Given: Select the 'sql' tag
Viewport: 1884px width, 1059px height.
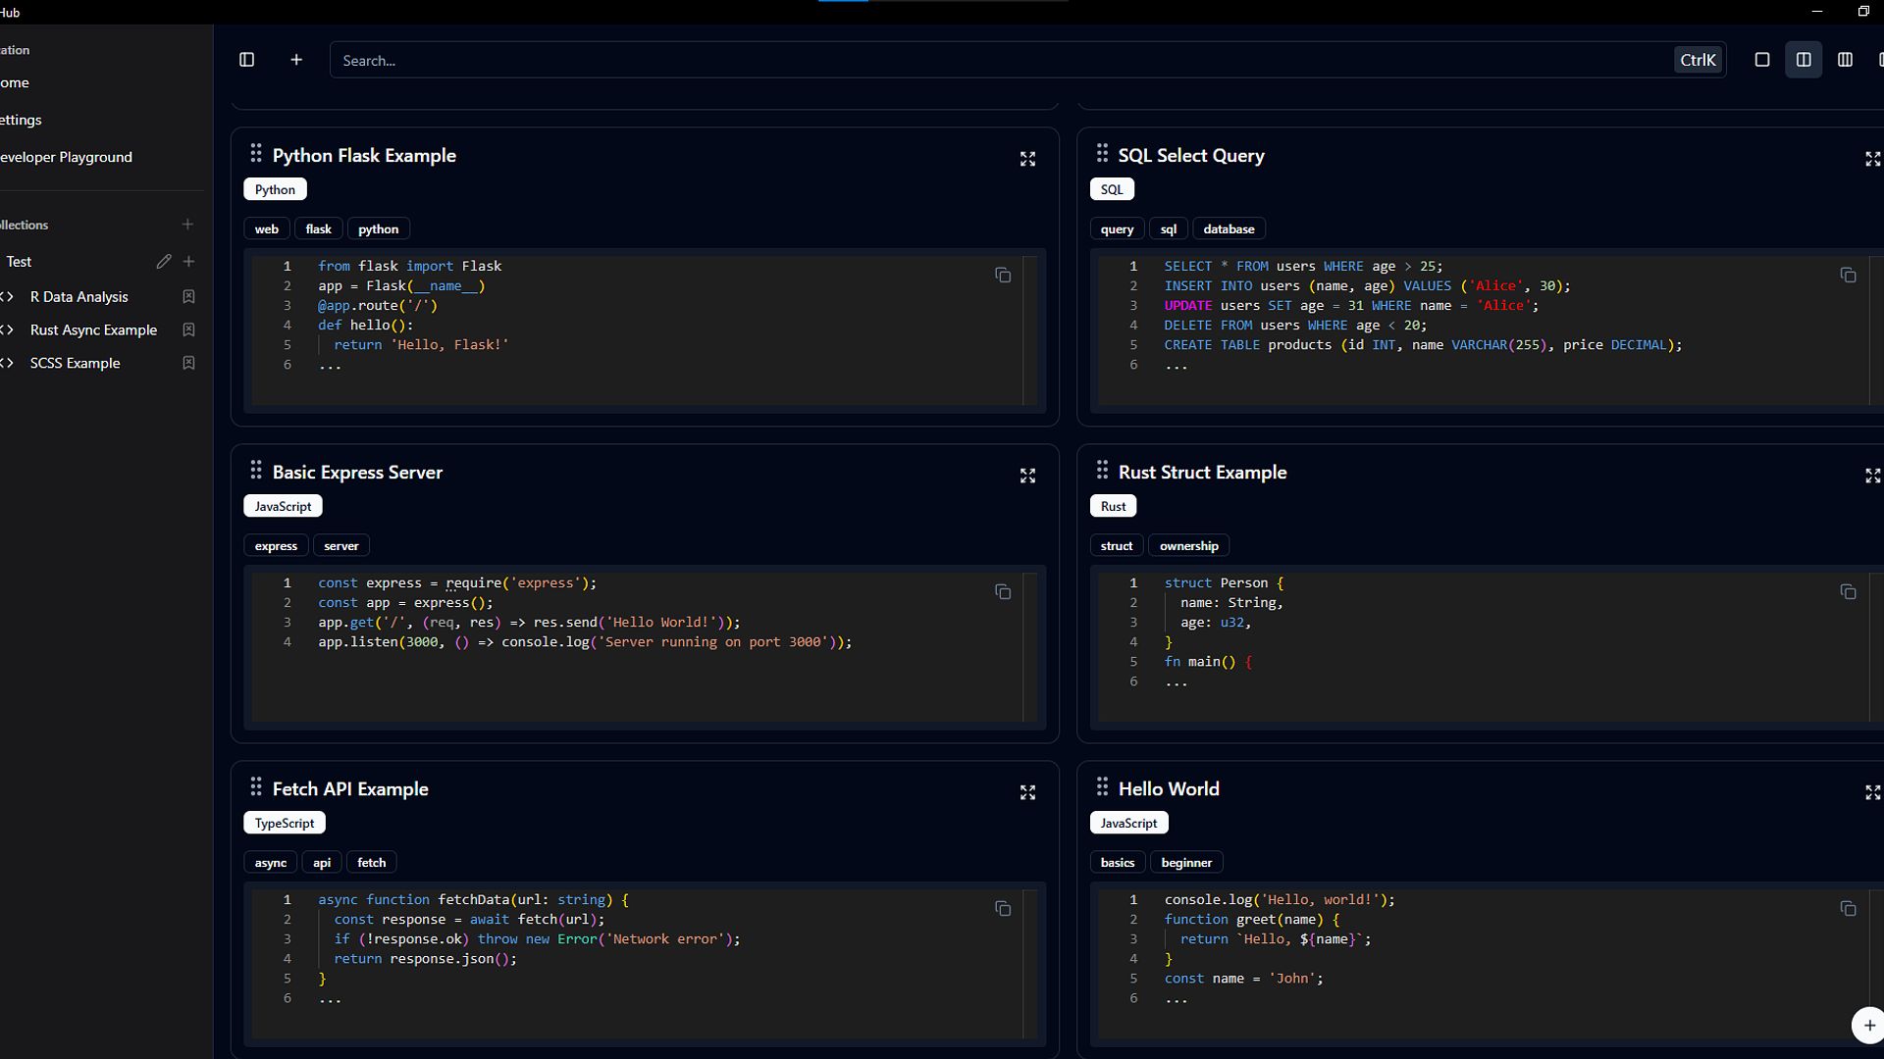Looking at the screenshot, I should tap(1169, 229).
